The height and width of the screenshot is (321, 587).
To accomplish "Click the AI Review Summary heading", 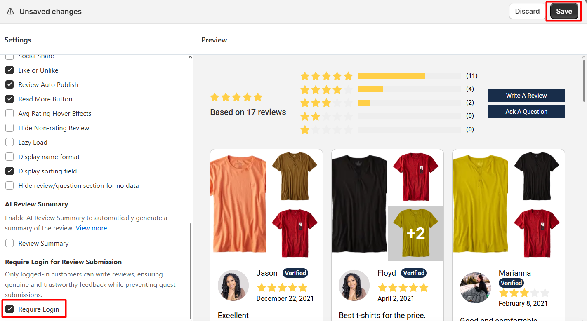I will pos(36,204).
